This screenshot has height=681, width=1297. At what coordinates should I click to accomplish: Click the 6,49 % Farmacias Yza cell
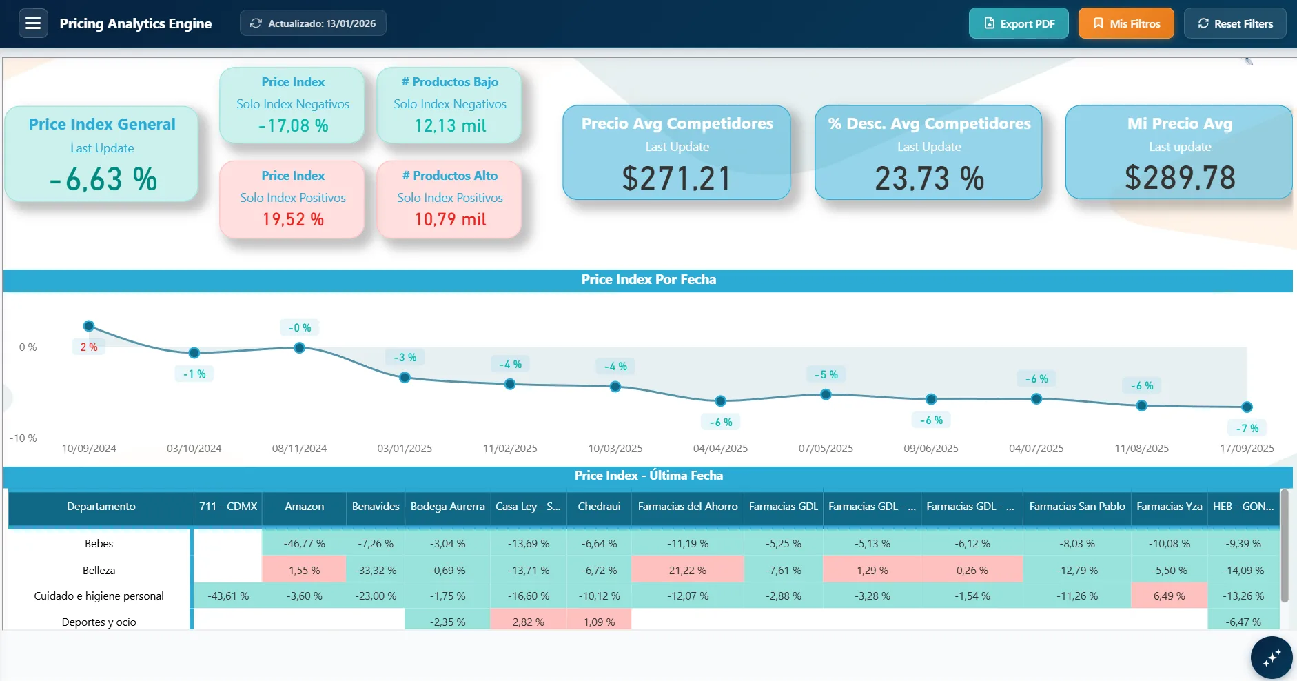click(x=1170, y=596)
